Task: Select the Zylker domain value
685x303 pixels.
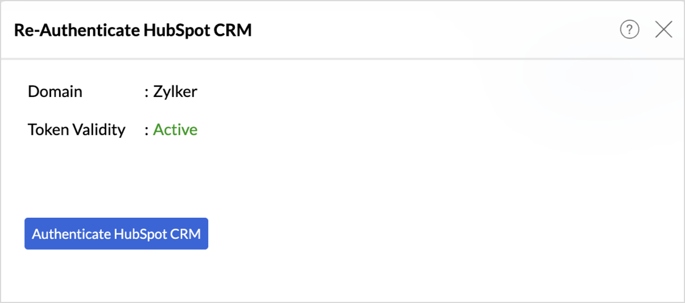Action: (x=175, y=91)
